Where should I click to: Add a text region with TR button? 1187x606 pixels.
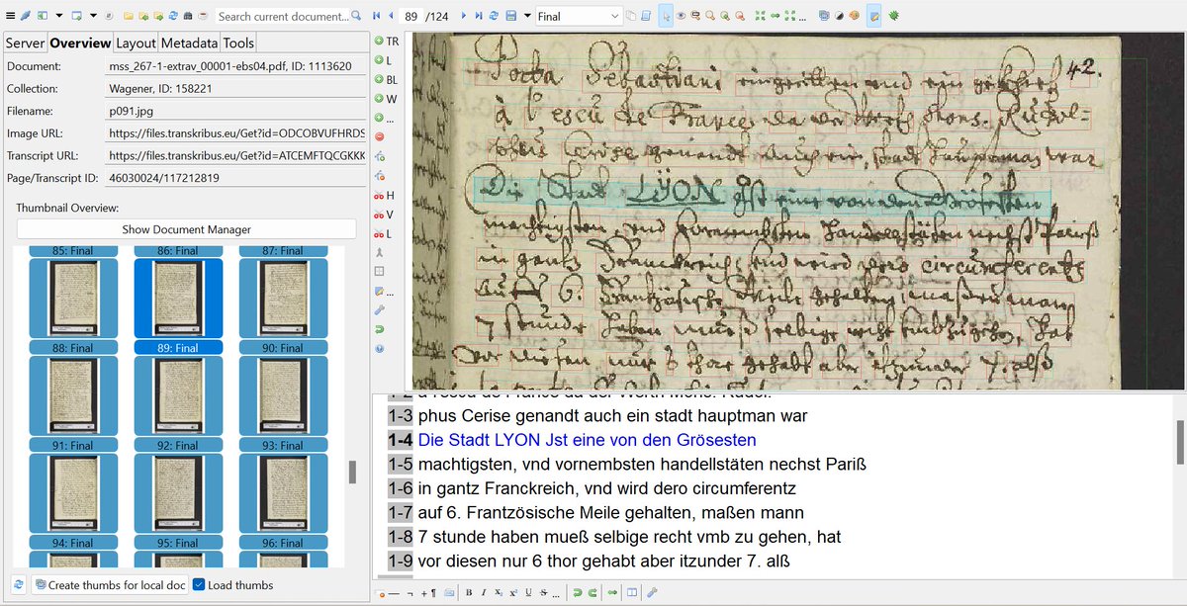pyautogui.click(x=387, y=42)
